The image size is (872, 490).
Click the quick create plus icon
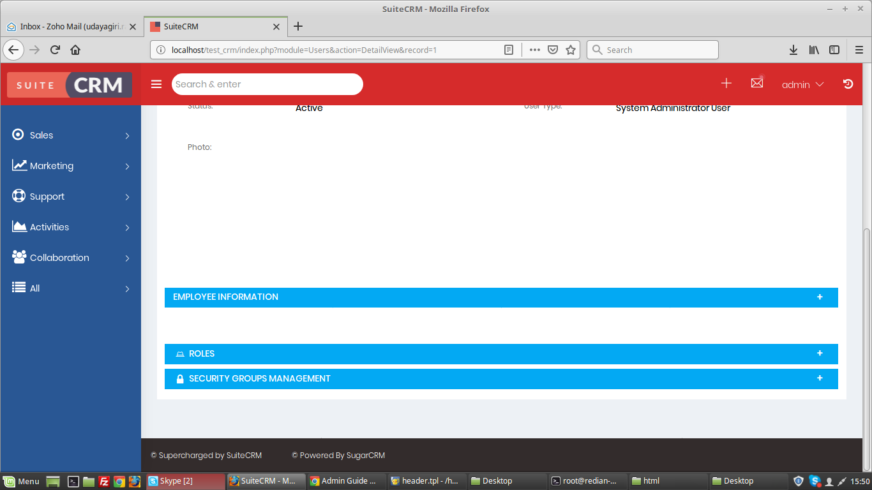(x=726, y=84)
